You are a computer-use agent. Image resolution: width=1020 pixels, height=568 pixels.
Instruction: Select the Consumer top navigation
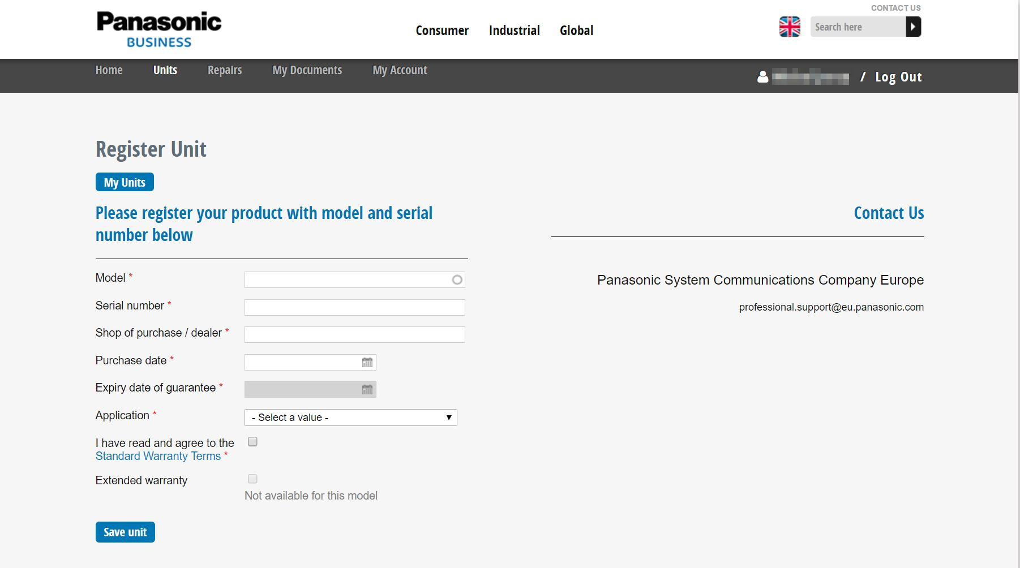(x=442, y=31)
